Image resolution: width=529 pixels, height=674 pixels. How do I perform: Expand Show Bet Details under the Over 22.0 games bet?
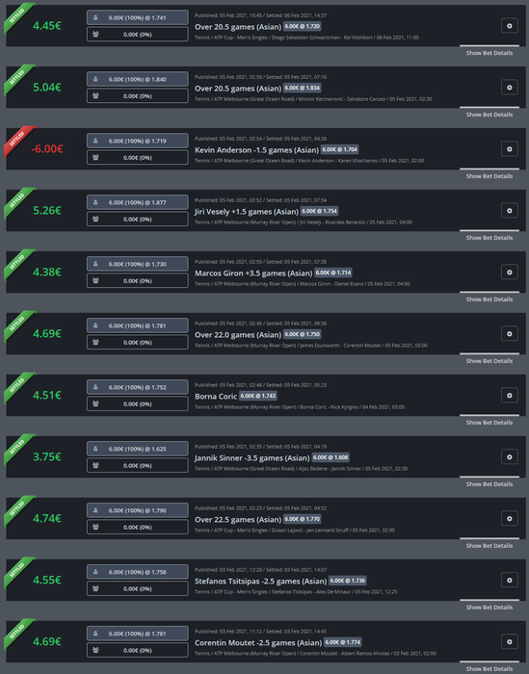tap(489, 361)
